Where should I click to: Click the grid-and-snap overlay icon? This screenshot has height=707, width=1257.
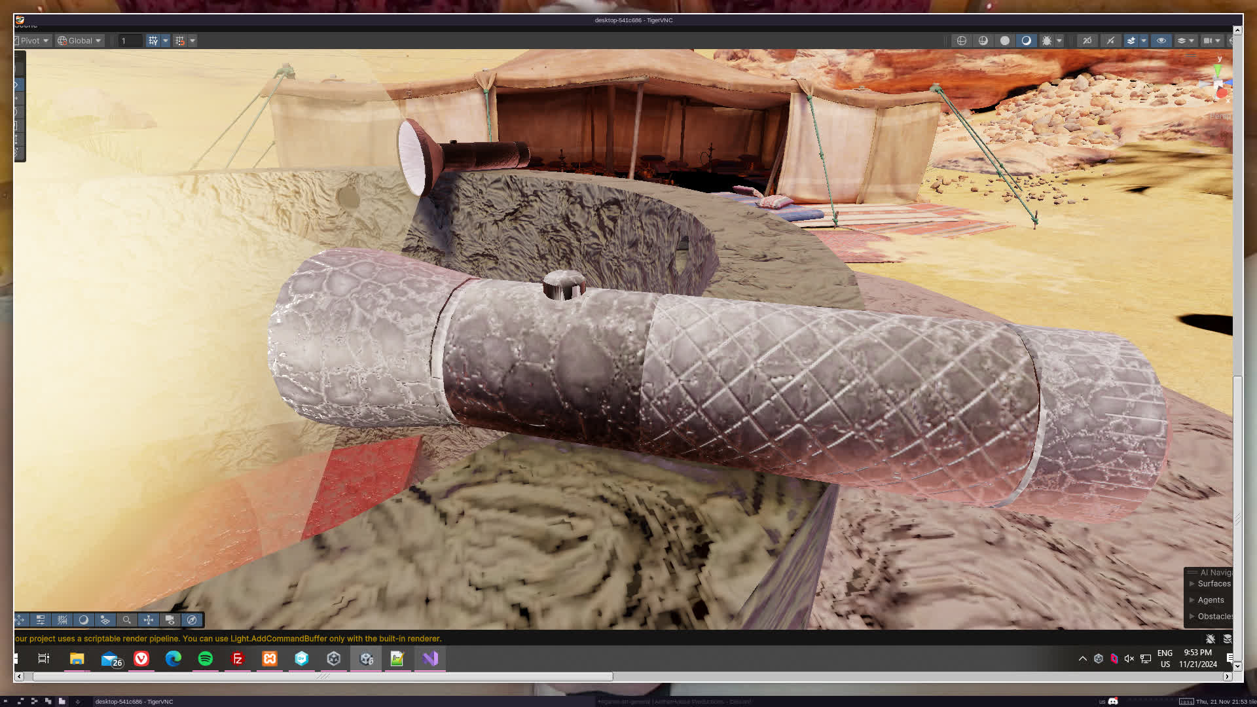click(x=62, y=620)
